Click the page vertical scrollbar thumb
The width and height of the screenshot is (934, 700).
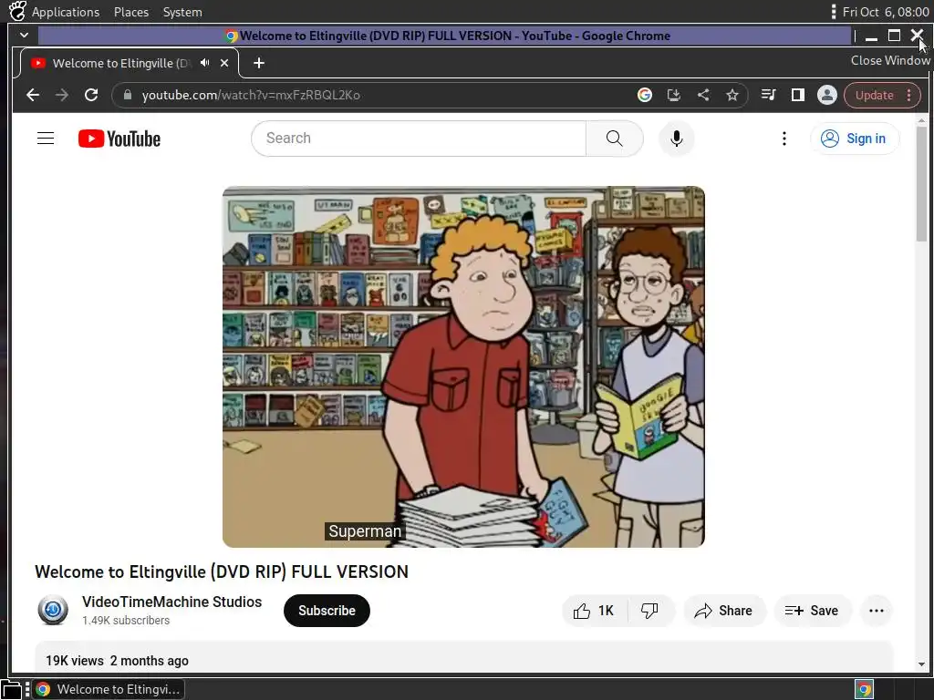pos(921,184)
